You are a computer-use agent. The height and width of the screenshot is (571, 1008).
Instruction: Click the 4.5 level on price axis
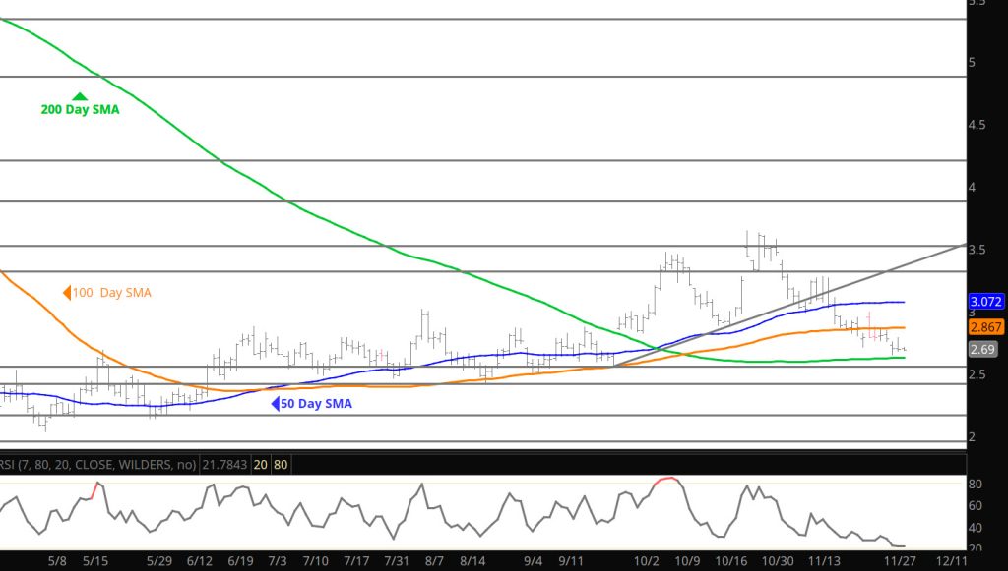click(977, 125)
